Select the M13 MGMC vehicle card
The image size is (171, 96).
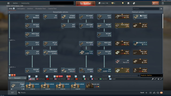86,17
